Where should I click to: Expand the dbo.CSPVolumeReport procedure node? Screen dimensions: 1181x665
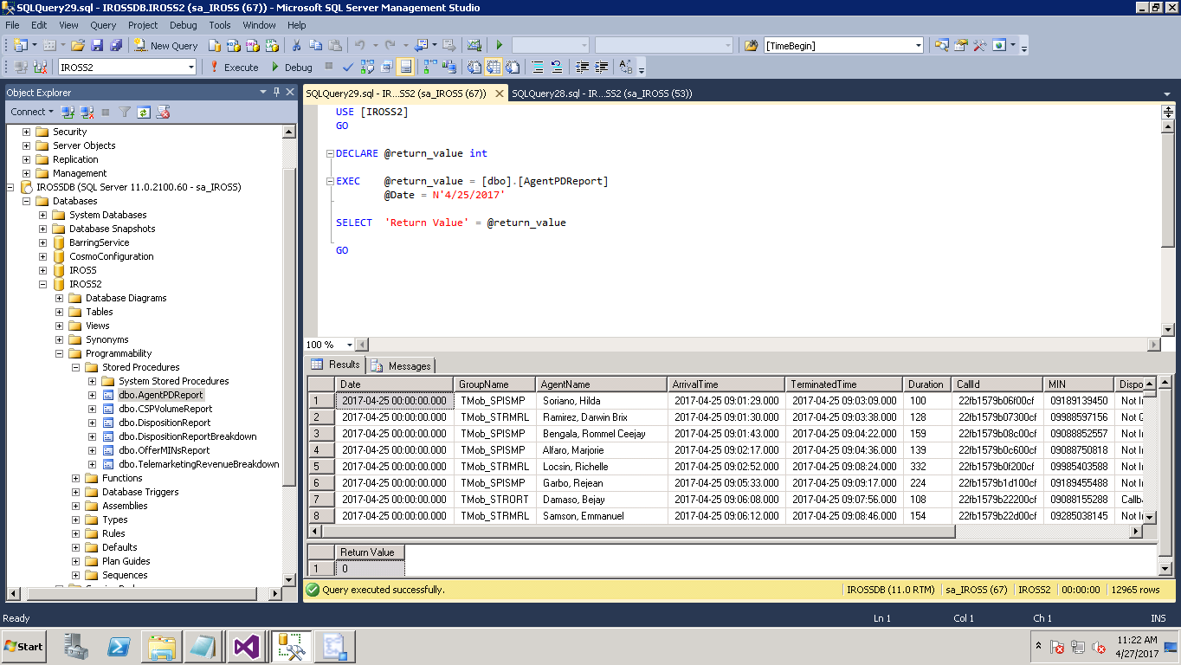[x=93, y=409]
